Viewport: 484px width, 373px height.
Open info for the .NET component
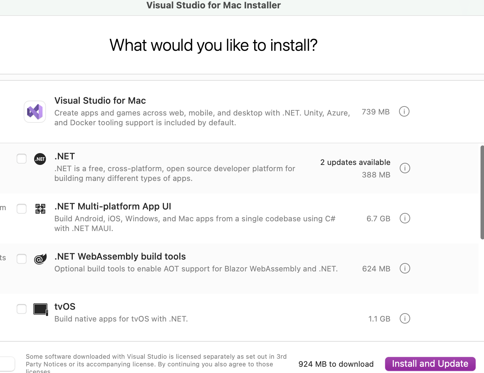[405, 168]
